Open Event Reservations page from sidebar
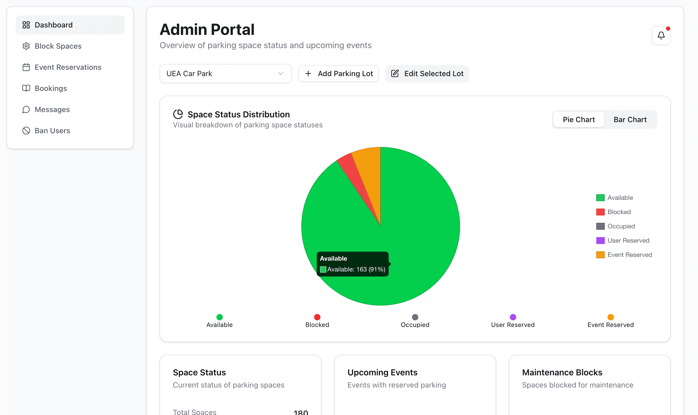The height and width of the screenshot is (415, 698). pyautogui.click(x=68, y=67)
